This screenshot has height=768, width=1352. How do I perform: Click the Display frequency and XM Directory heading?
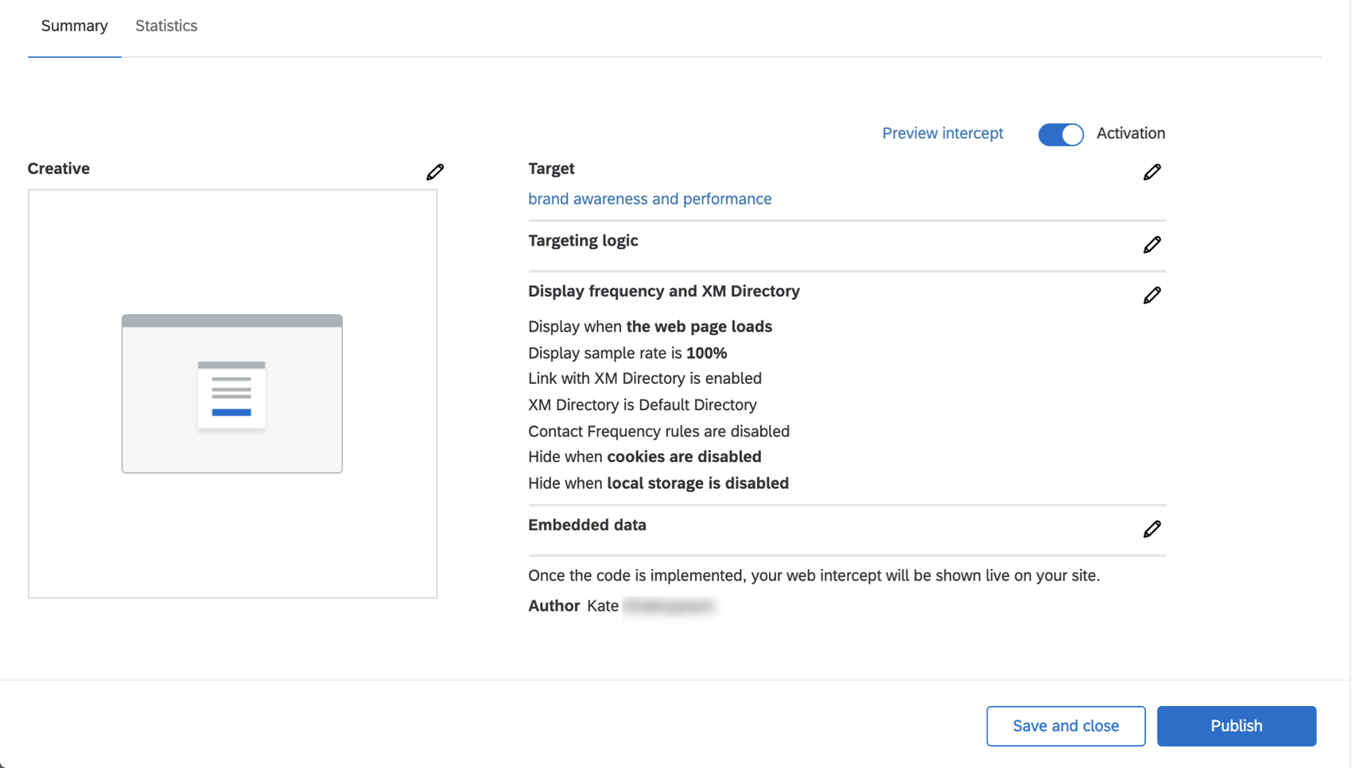coord(664,291)
